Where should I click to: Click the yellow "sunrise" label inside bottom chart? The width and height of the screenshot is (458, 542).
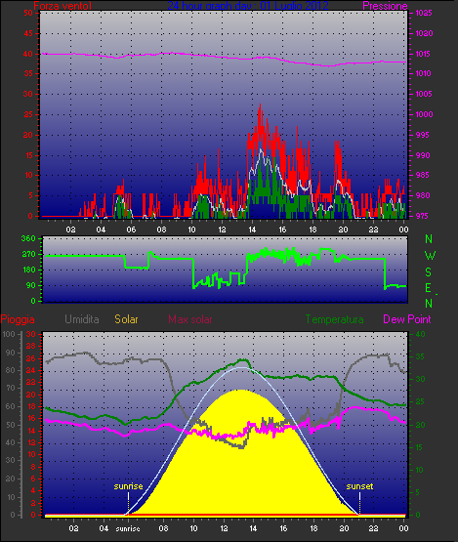(128, 486)
